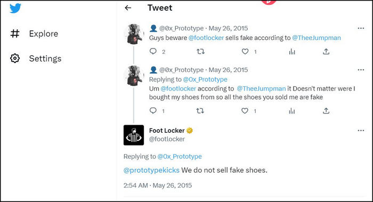Retweet the second tweet about fake shoes

pyautogui.click(x=200, y=111)
